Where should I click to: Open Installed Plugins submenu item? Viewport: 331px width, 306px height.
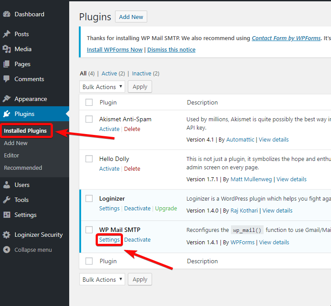pos(25,131)
